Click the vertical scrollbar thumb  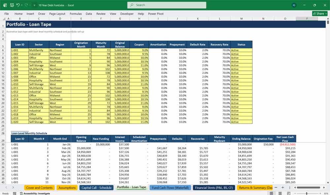[x=328, y=22]
